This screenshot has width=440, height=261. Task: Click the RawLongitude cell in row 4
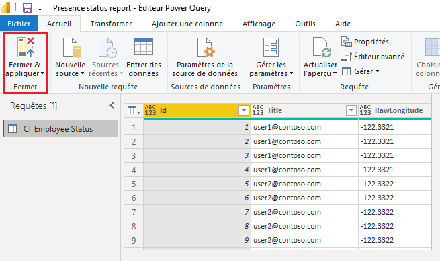(395, 170)
